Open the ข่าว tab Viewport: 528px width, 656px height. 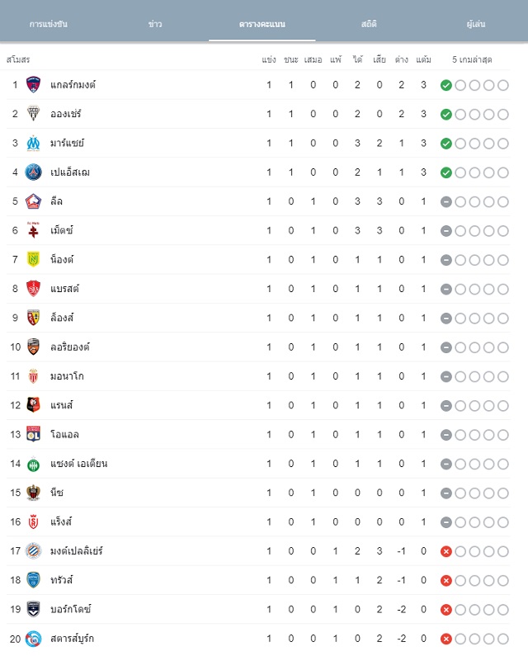coord(155,24)
